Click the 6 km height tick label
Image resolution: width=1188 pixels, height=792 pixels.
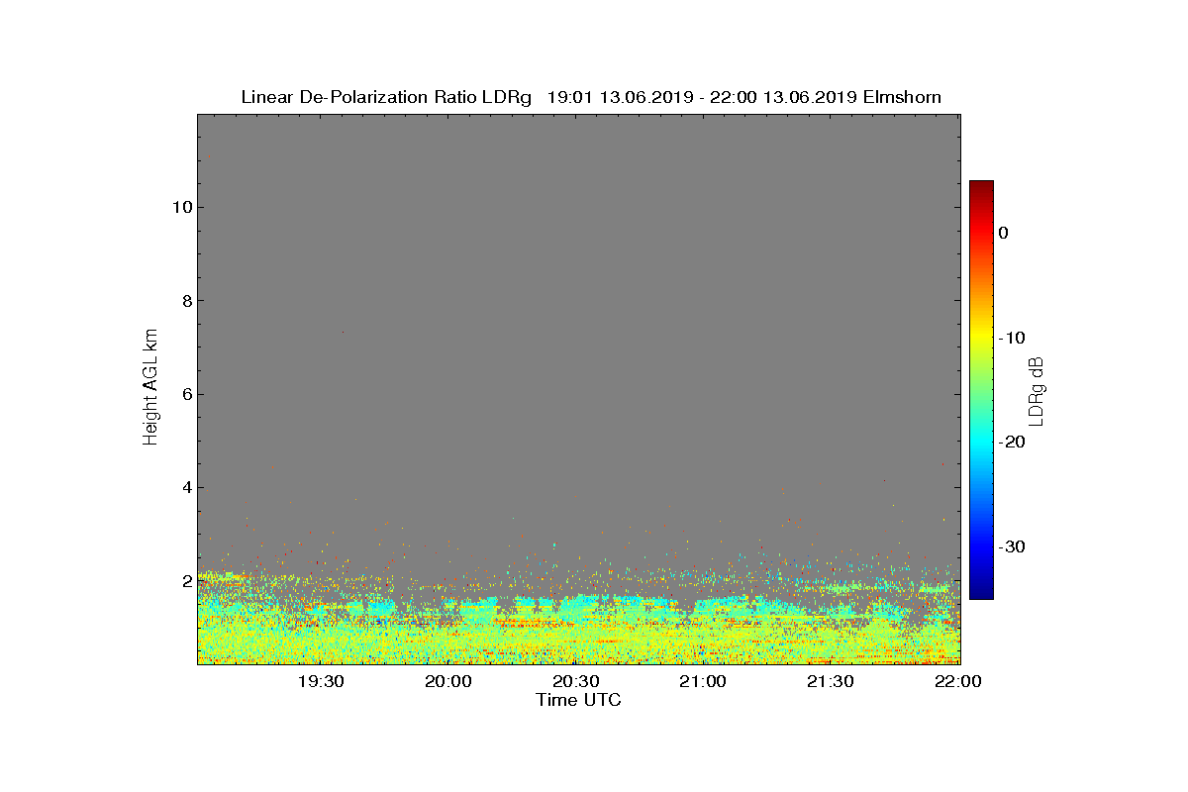(185, 394)
